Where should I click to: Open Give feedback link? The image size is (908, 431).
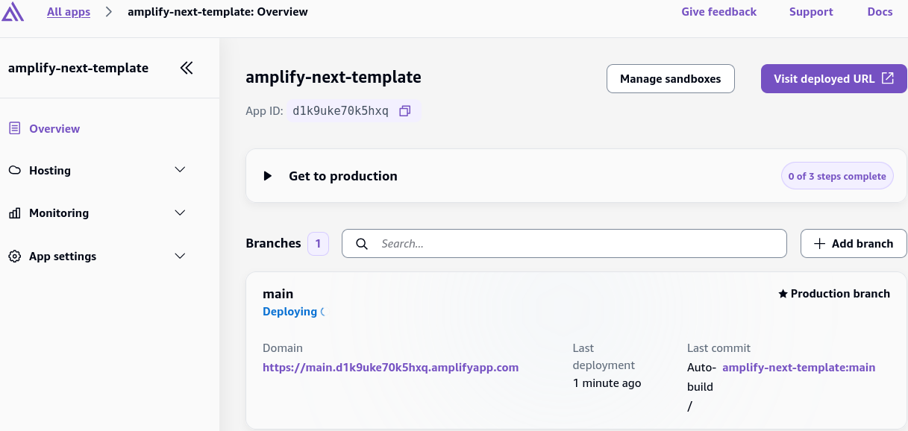click(718, 12)
